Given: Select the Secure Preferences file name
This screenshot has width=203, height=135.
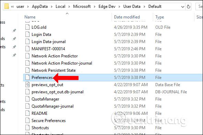Looking at the screenshot, I should [48, 120].
